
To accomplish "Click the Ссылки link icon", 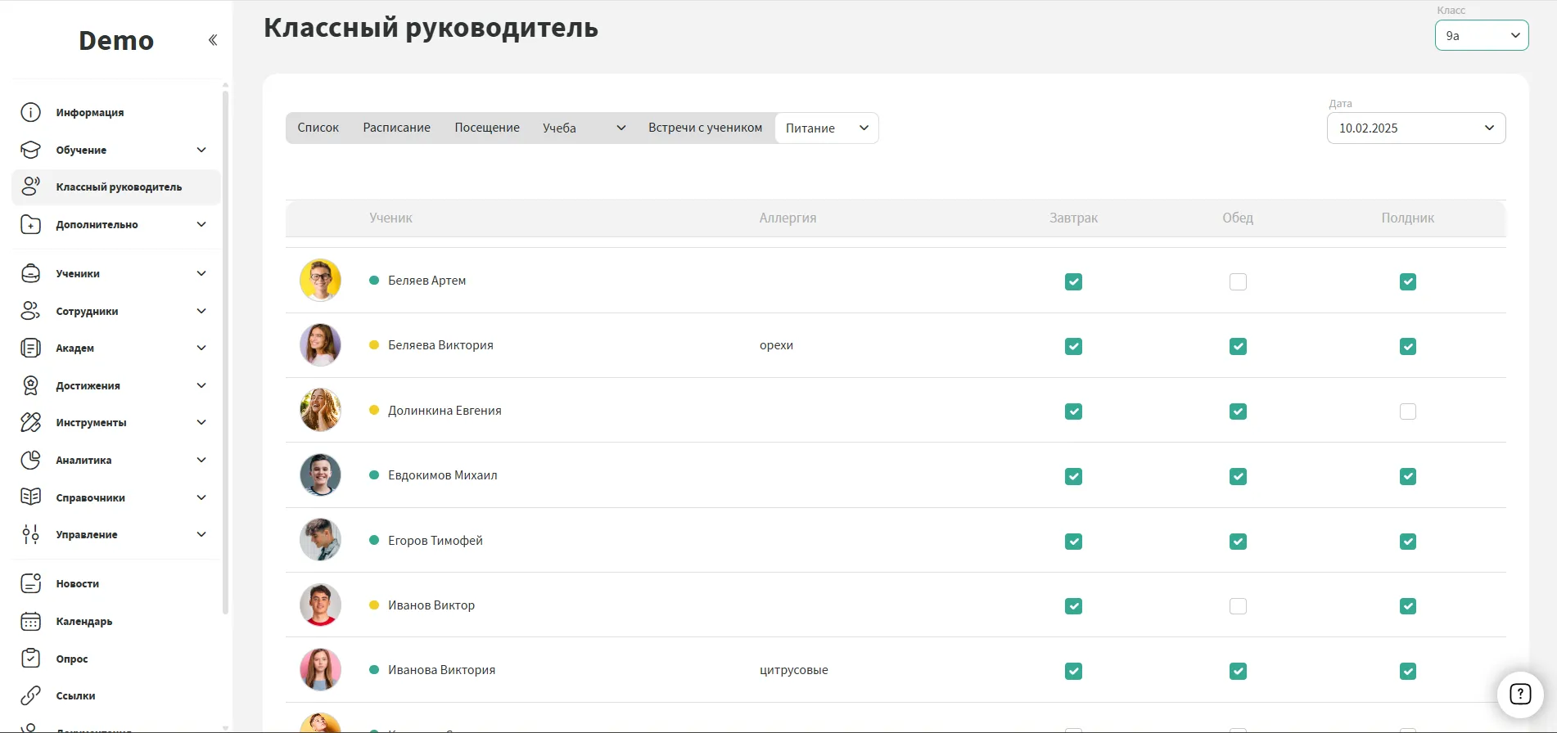I will click(30, 695).
